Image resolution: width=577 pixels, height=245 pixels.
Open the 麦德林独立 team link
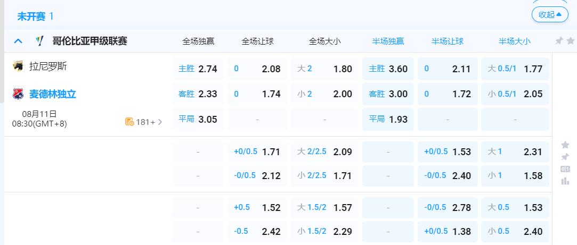[53, 94]
